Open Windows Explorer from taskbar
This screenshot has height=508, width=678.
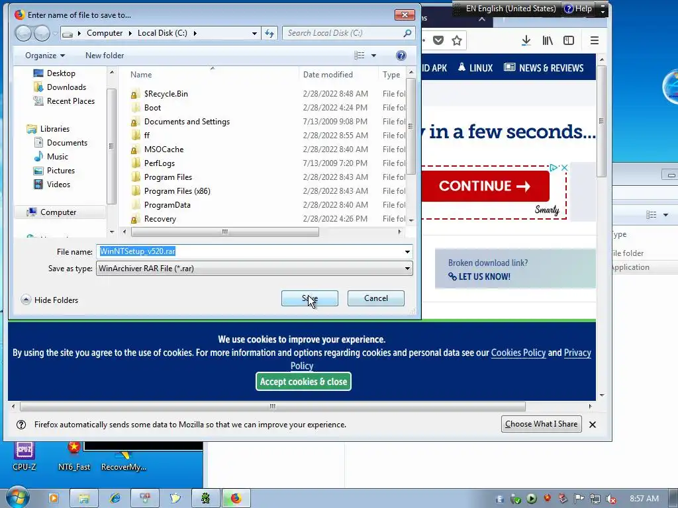(x=84, y=499)
